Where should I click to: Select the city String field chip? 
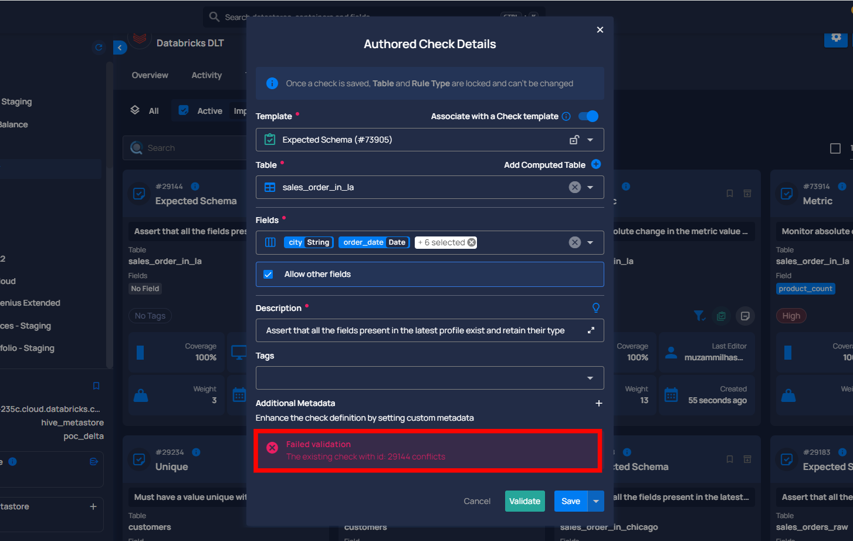[x=309, y=242]
